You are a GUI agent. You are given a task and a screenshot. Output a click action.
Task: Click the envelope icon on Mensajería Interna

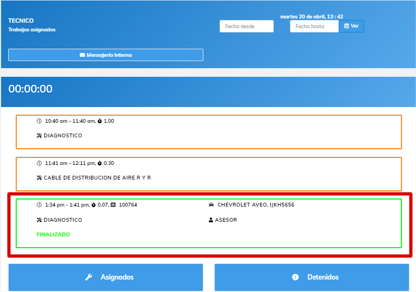82,55
